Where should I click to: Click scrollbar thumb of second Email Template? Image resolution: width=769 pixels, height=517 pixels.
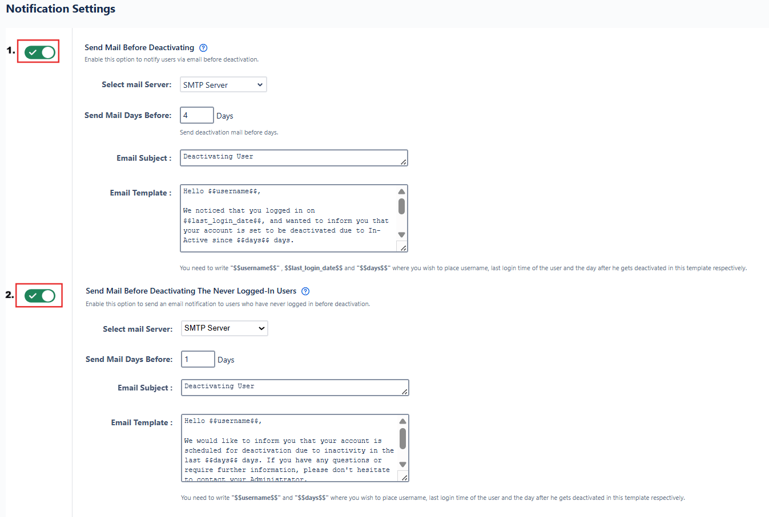pyautogui.click(x=403, y=438)
